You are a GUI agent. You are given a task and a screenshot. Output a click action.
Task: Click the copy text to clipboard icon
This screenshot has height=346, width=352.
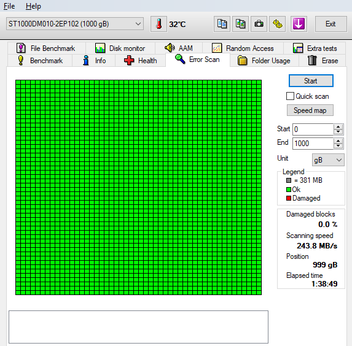[x=222, y=24]
